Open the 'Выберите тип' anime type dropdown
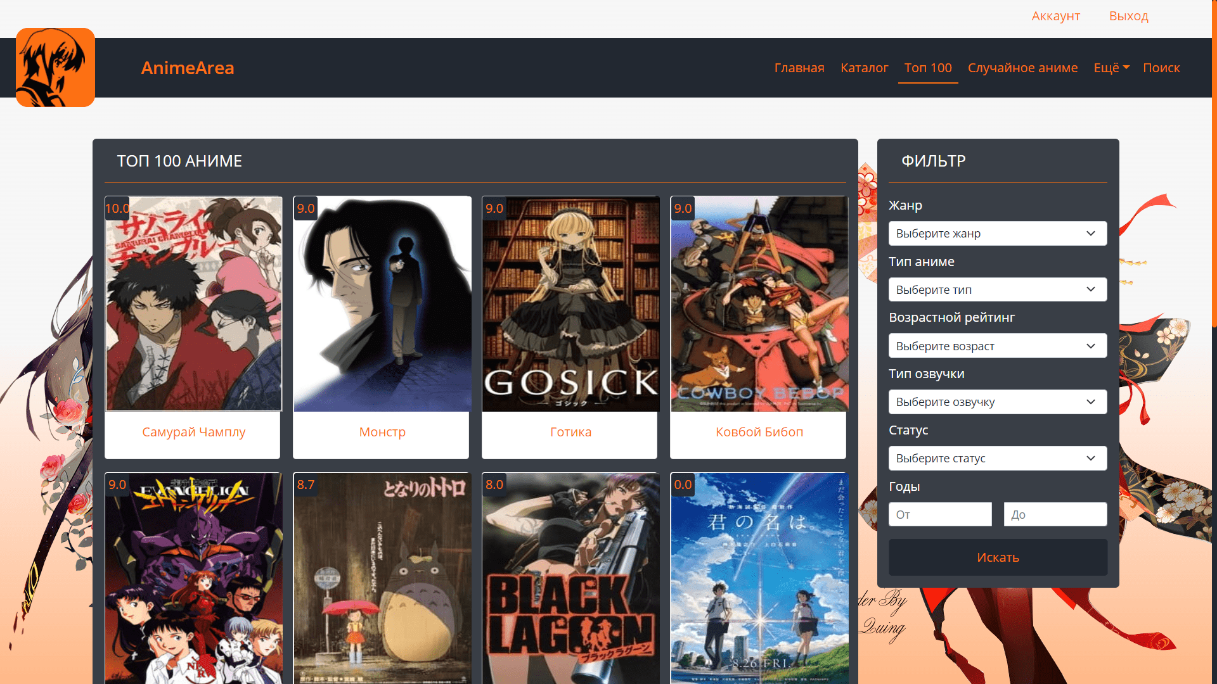The image size is (1217, 684). click(x=997, y=289)
